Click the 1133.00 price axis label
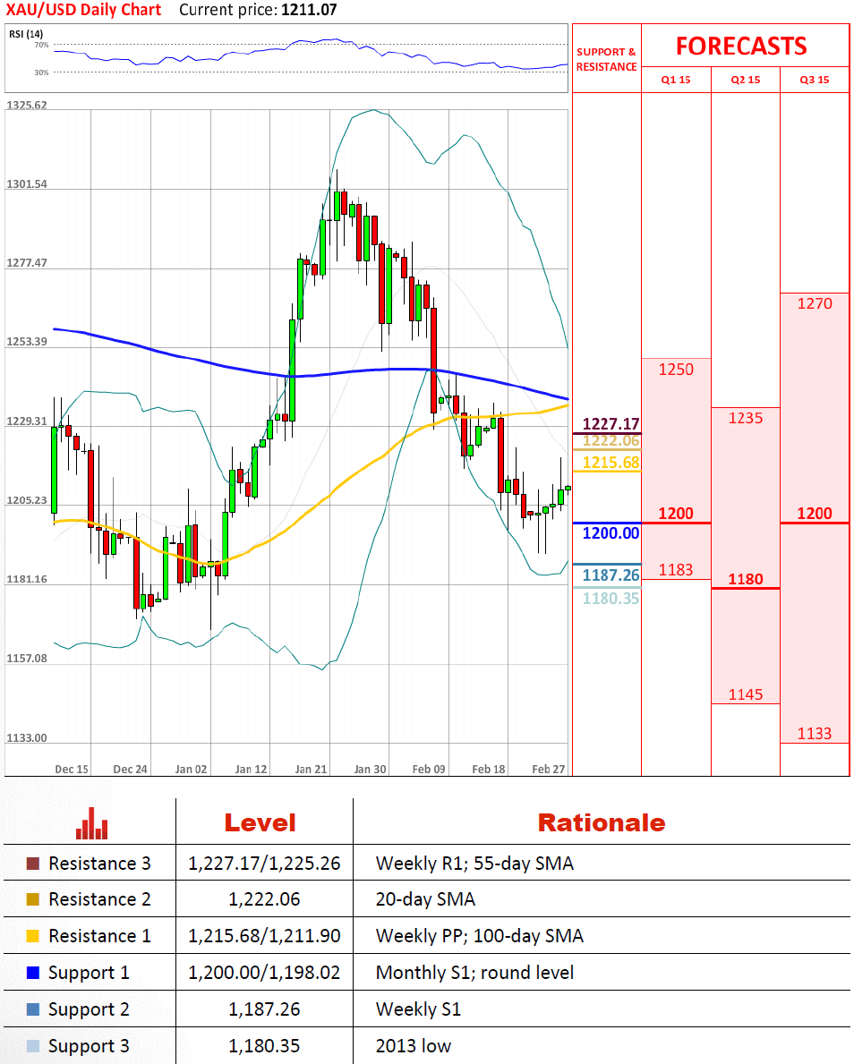This screenshot has width=854, height=1064. pos(27,737)
